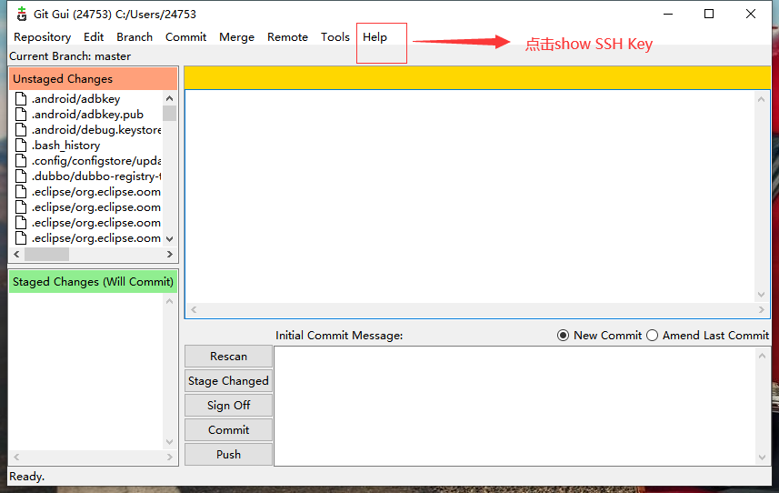This screenshot has width=779, height=493.
Task: Click file icon next to .android/adbkey
Action: coord(21,99)
